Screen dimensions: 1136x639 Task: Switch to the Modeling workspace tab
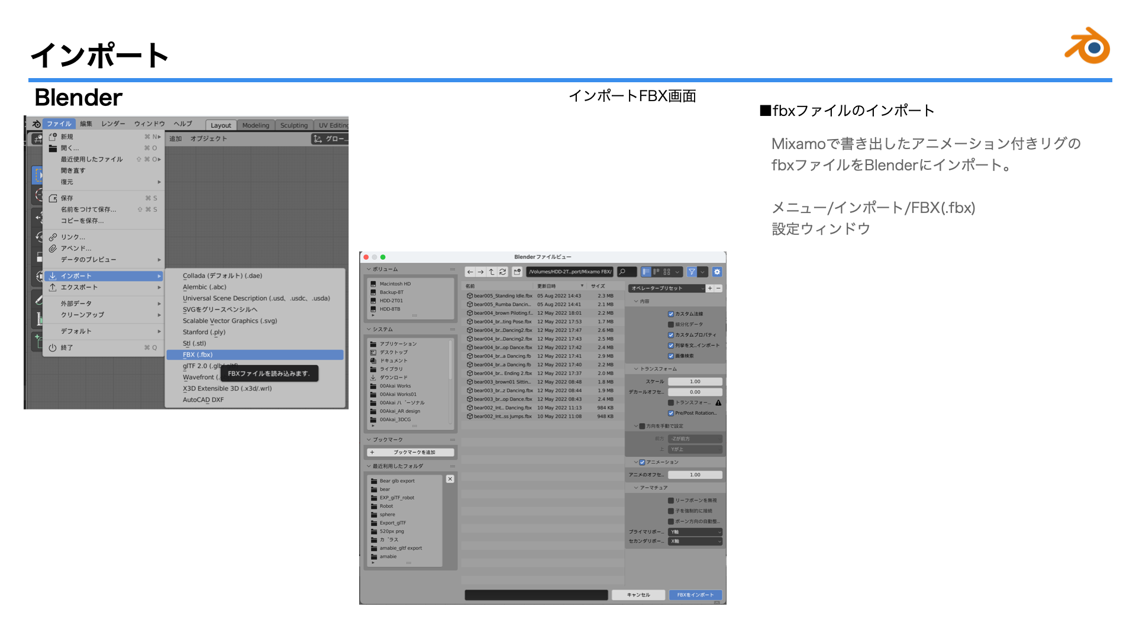click(256, 125)
